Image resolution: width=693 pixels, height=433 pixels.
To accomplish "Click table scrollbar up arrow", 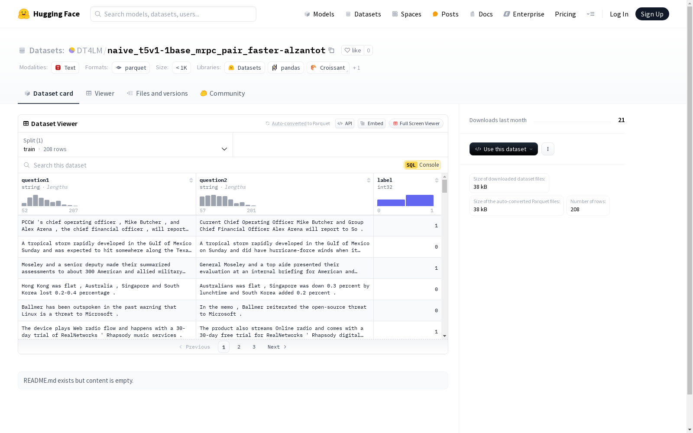I will 444,177.
